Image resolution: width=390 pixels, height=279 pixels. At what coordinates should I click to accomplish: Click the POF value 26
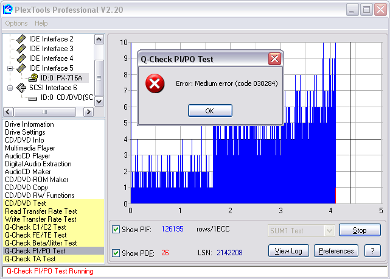tap(165, 253)
